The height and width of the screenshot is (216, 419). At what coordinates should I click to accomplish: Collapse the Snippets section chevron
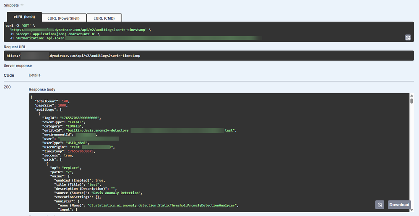[22, 5]
